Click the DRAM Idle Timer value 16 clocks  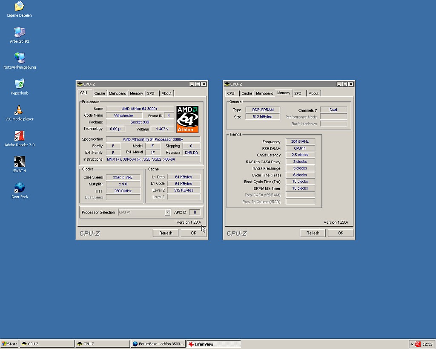coord(300,188)
